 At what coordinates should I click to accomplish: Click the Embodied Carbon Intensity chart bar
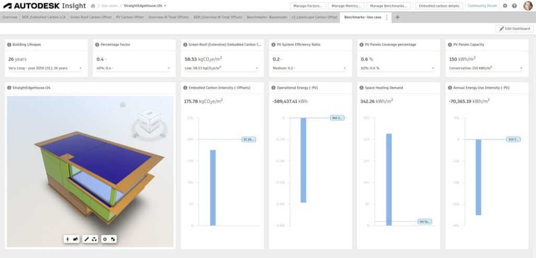tap(213, 187)
